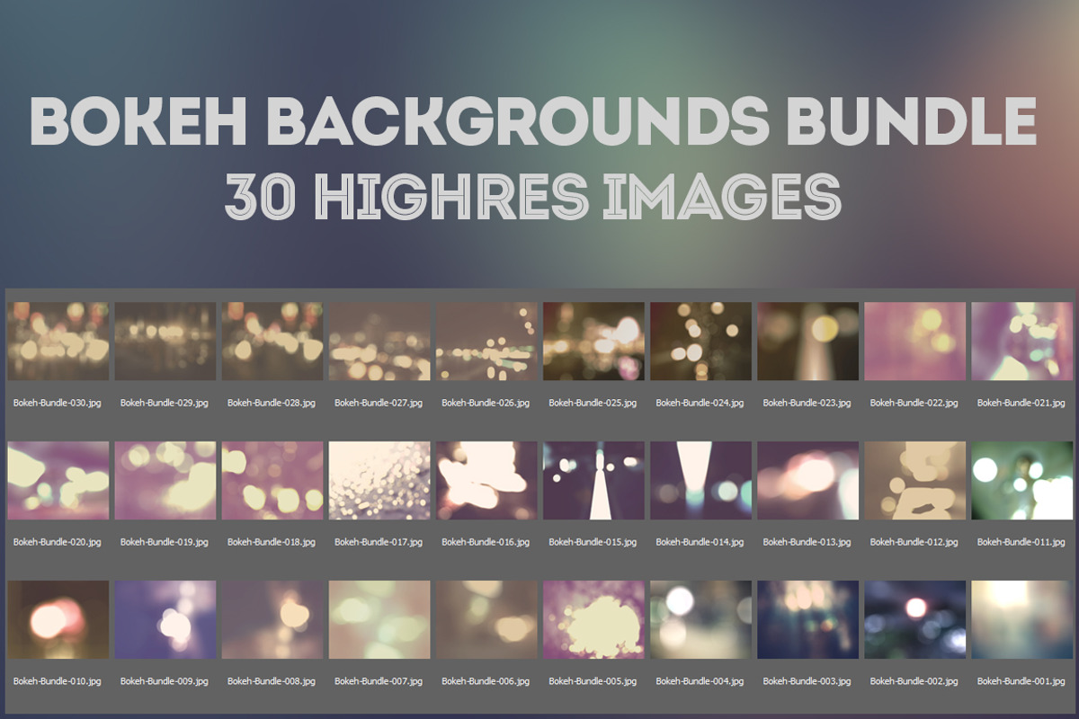Select the Bokeh-Bundle-021.jpg thumbnail
The height and width of the screenshot is (719, 1079).
coord(1021,342)
